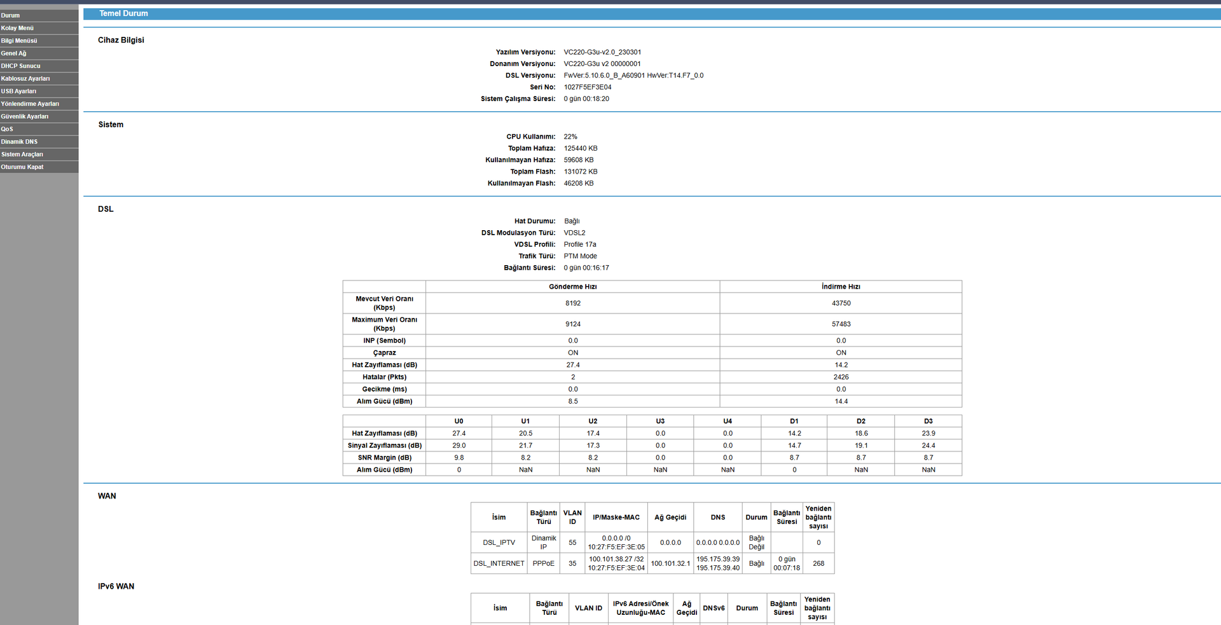
Task: Click maximum download rate 57483
Action: (x=841, y=324)
